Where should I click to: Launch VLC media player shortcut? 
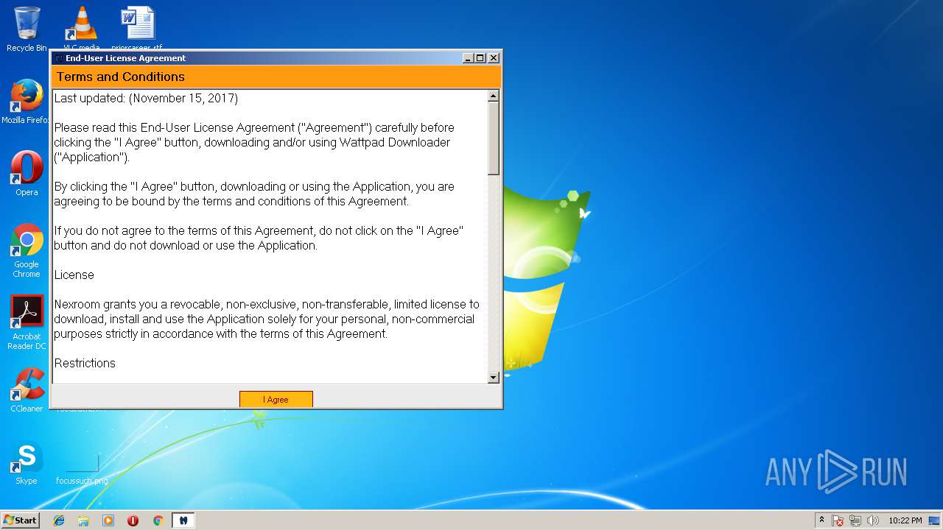(x=81, y=29)
